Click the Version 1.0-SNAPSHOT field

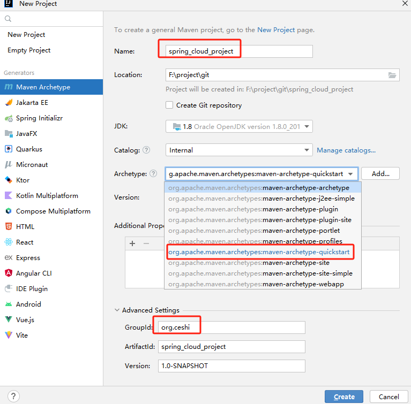[x=231, y=366]
